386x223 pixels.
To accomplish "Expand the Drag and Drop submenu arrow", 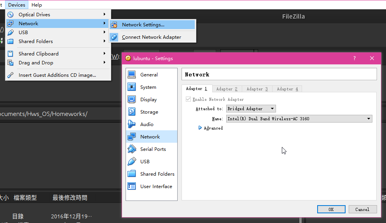I will pyautogui.click(x=105, y=62).
